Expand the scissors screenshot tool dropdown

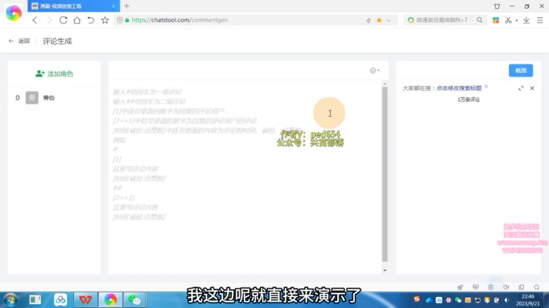[x=516, y=20]
